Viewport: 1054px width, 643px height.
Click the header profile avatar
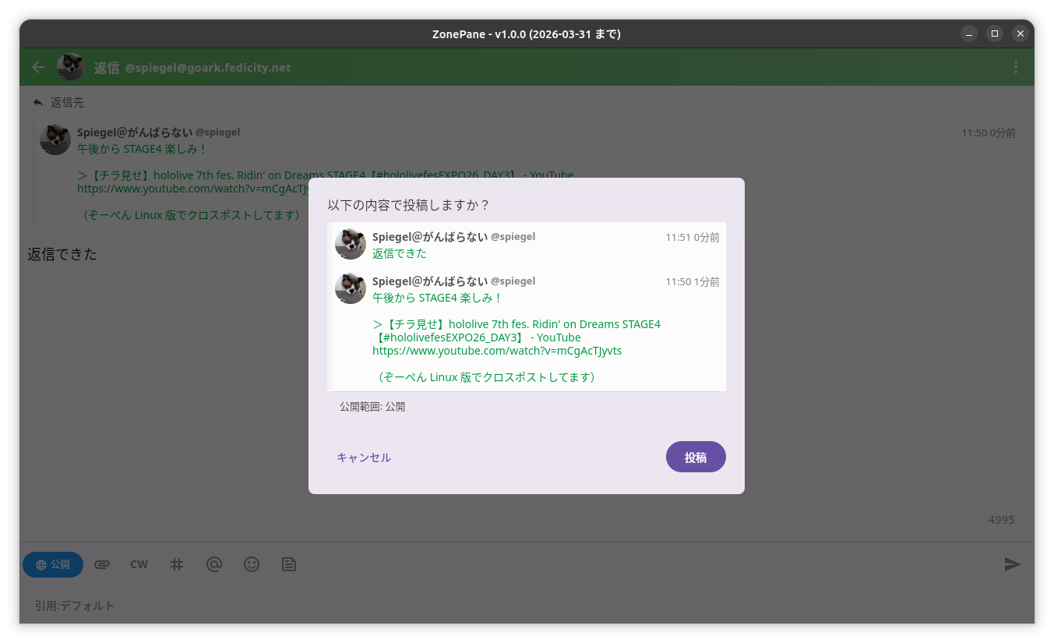tap(71, 67)
